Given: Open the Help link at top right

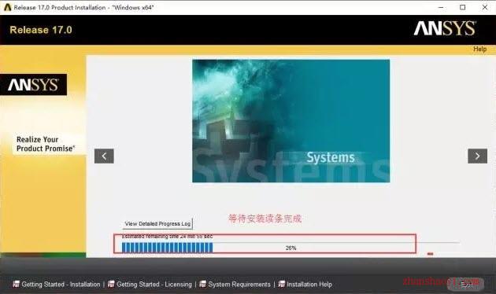Looking at the screenshot, I should (479, 49).
